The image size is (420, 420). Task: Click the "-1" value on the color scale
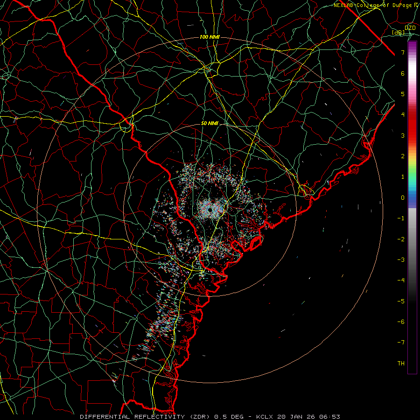(x=401, y=218)
